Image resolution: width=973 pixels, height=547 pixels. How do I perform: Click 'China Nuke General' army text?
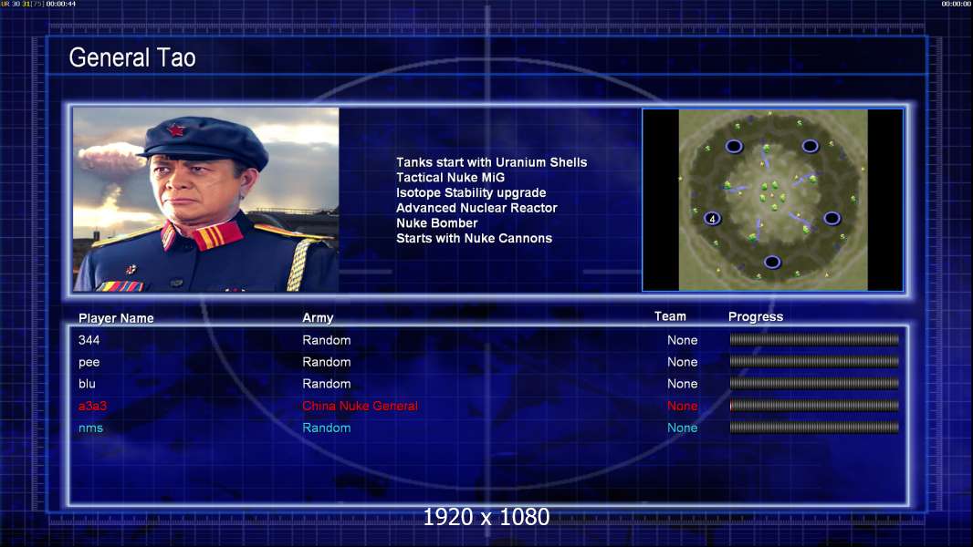click(x=360, y=407)
